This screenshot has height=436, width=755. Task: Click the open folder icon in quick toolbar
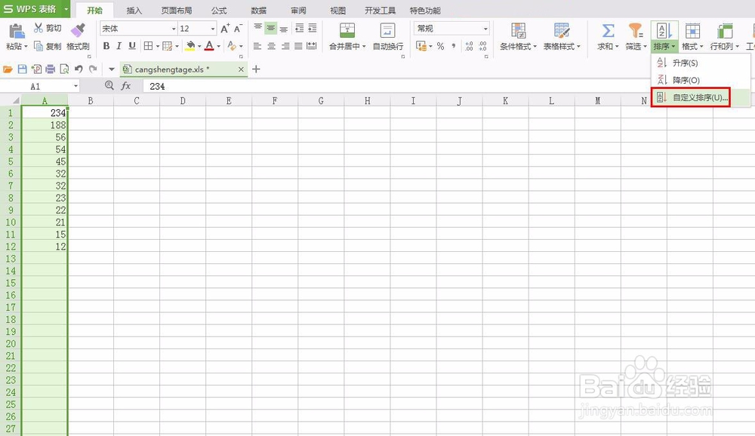pyautogui.click(x=8, y=69)
